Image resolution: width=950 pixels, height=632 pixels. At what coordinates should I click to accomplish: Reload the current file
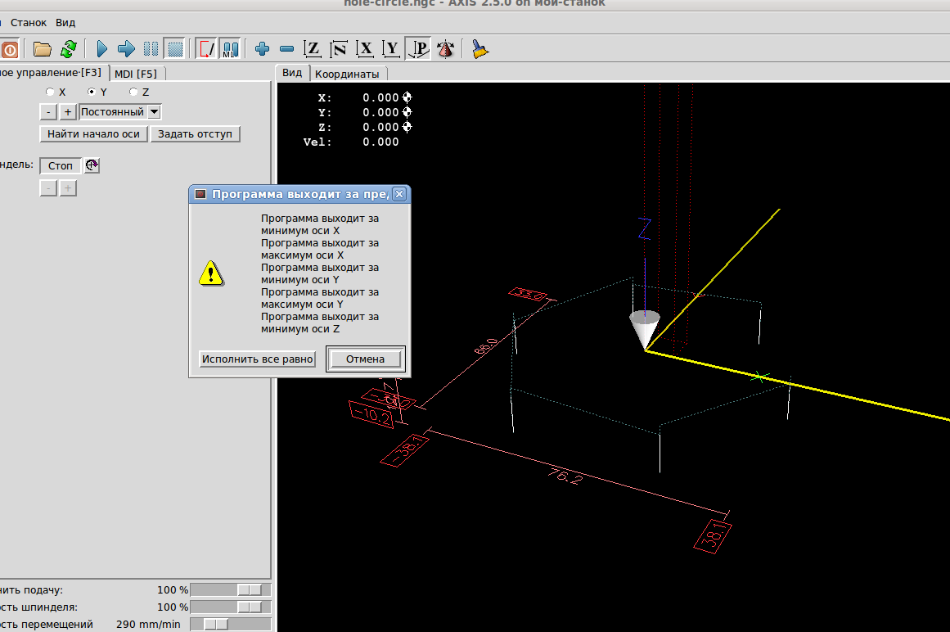point(69,49)
